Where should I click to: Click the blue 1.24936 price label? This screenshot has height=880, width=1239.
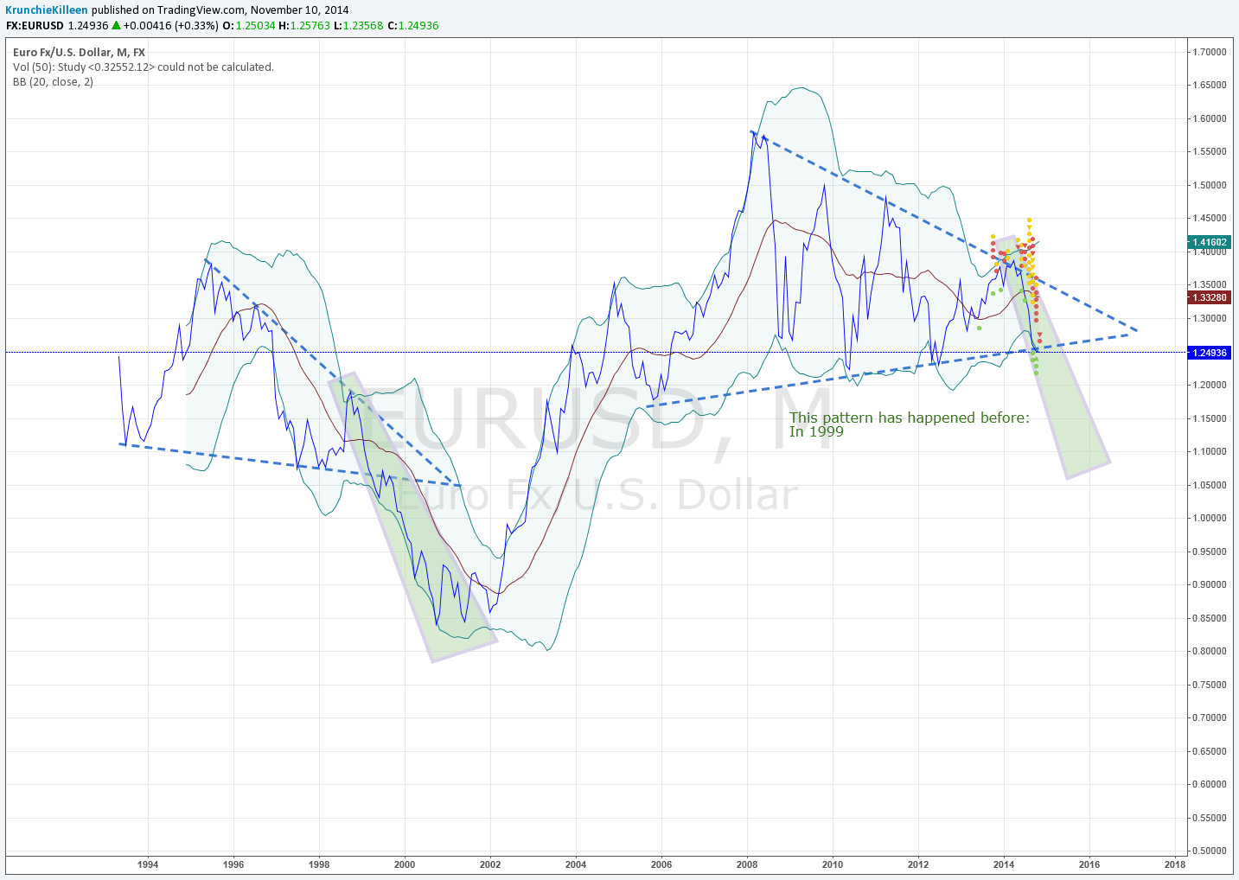pyautogui.click(x=1208, y=353)
